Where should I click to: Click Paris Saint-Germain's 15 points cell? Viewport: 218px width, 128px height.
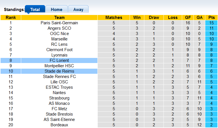(x=211, y=23)
